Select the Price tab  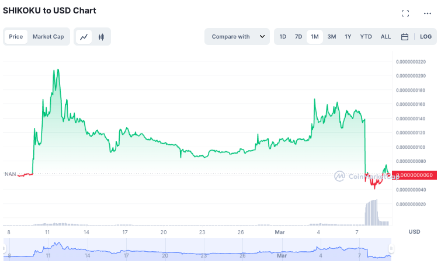point(16,37)
